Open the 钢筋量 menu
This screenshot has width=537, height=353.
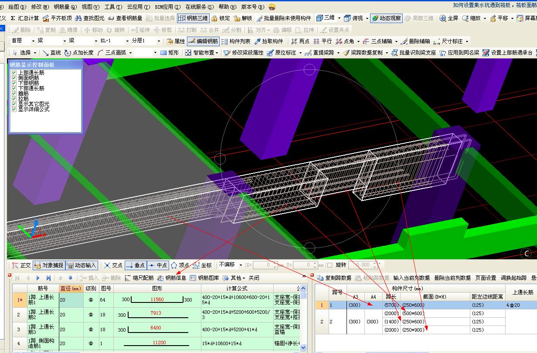[x=65, y=7]
